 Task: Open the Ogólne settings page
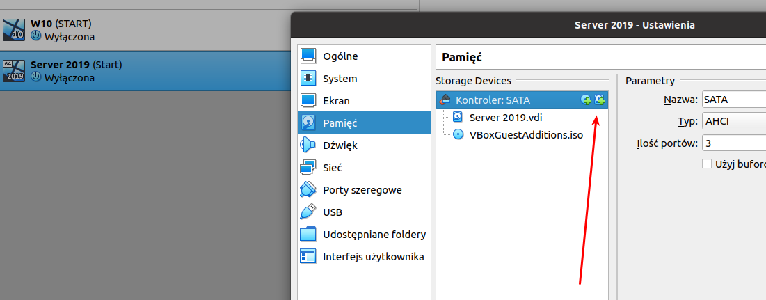tap(364, 56)
